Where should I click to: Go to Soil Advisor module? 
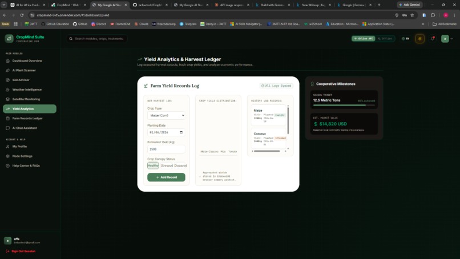click(21, 80)
